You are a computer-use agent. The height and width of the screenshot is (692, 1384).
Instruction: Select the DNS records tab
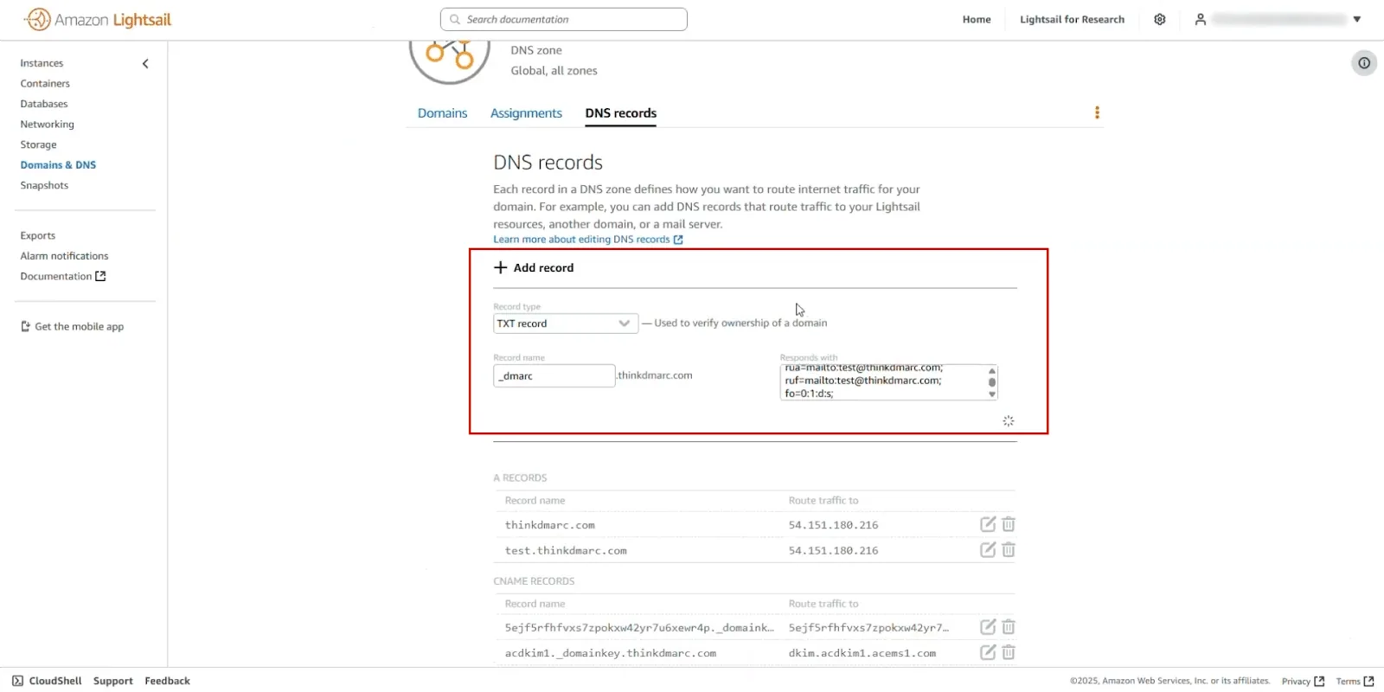621,113
